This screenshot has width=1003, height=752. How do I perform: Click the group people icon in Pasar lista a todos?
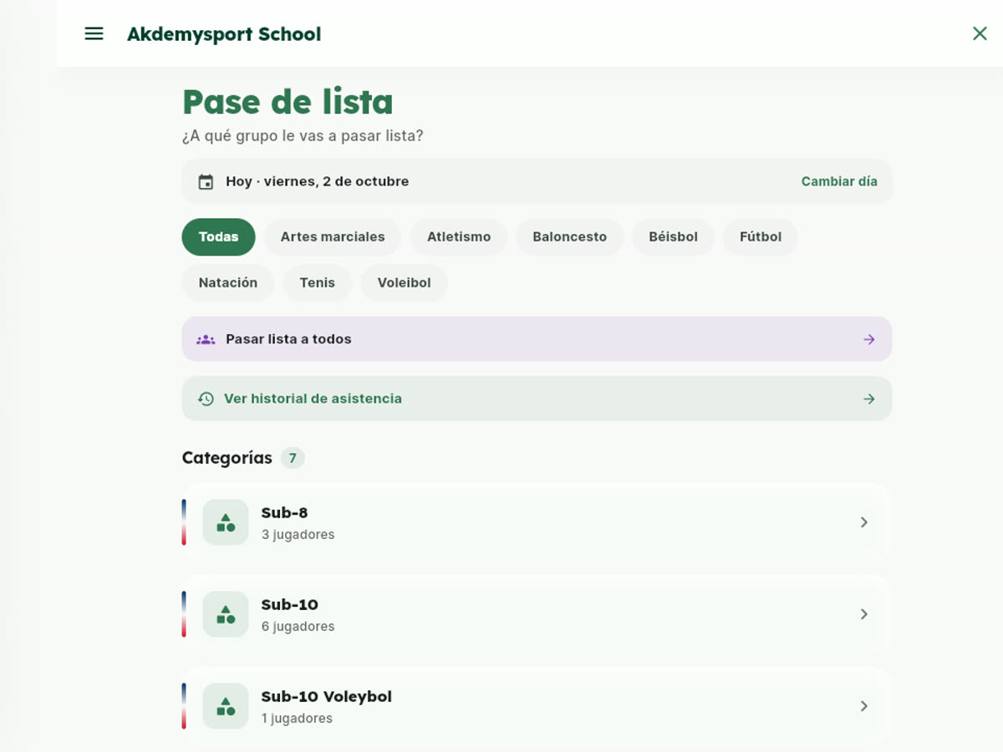tap(206, 339)
